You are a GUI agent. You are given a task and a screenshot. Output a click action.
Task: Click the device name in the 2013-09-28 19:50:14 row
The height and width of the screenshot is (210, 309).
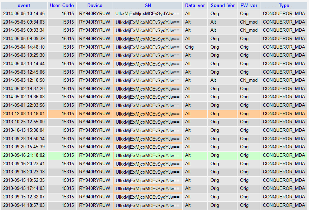95,139
